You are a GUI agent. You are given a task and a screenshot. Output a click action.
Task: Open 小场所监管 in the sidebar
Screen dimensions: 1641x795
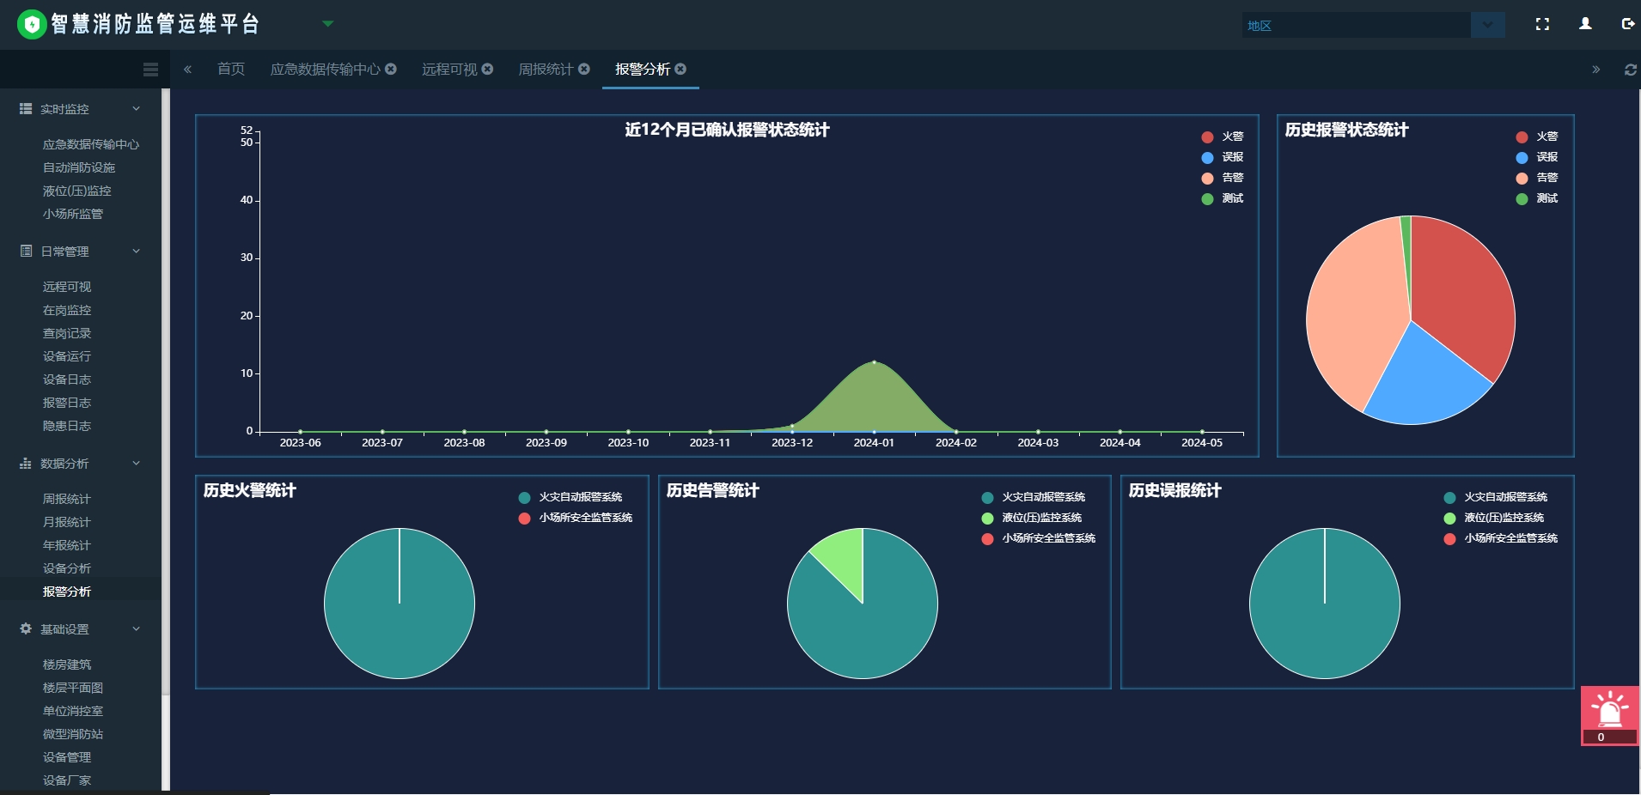73,214
